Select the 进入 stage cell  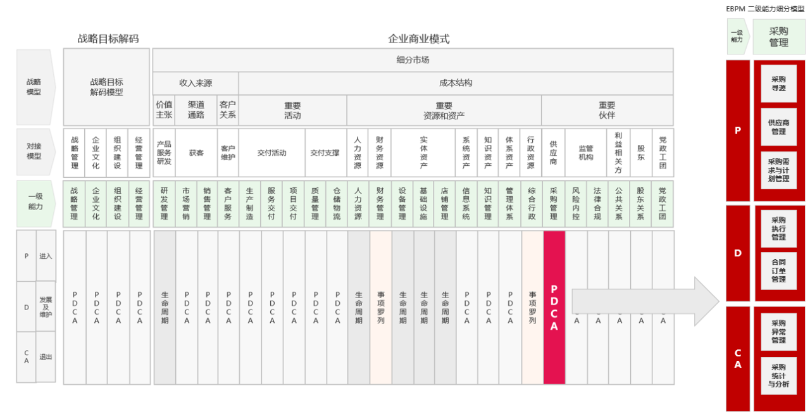click(x=46, y=256)
